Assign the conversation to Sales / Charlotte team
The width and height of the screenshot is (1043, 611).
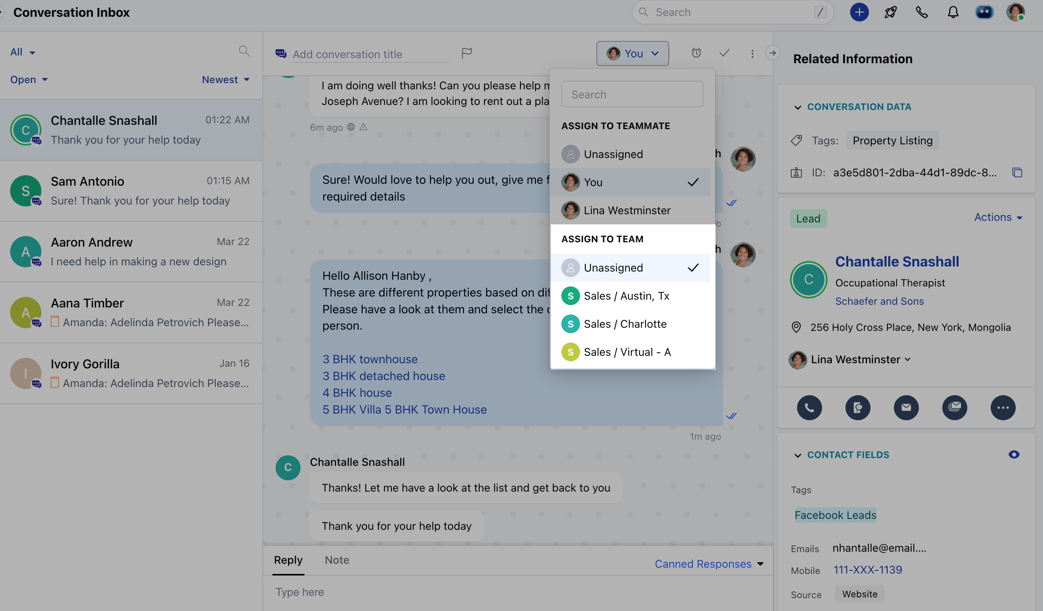pyautogui.click(x=625, y=324)
